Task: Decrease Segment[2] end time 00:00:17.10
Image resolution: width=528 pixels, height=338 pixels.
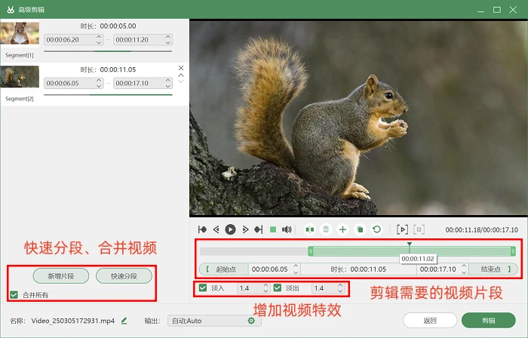Action: tap(168, 86)
